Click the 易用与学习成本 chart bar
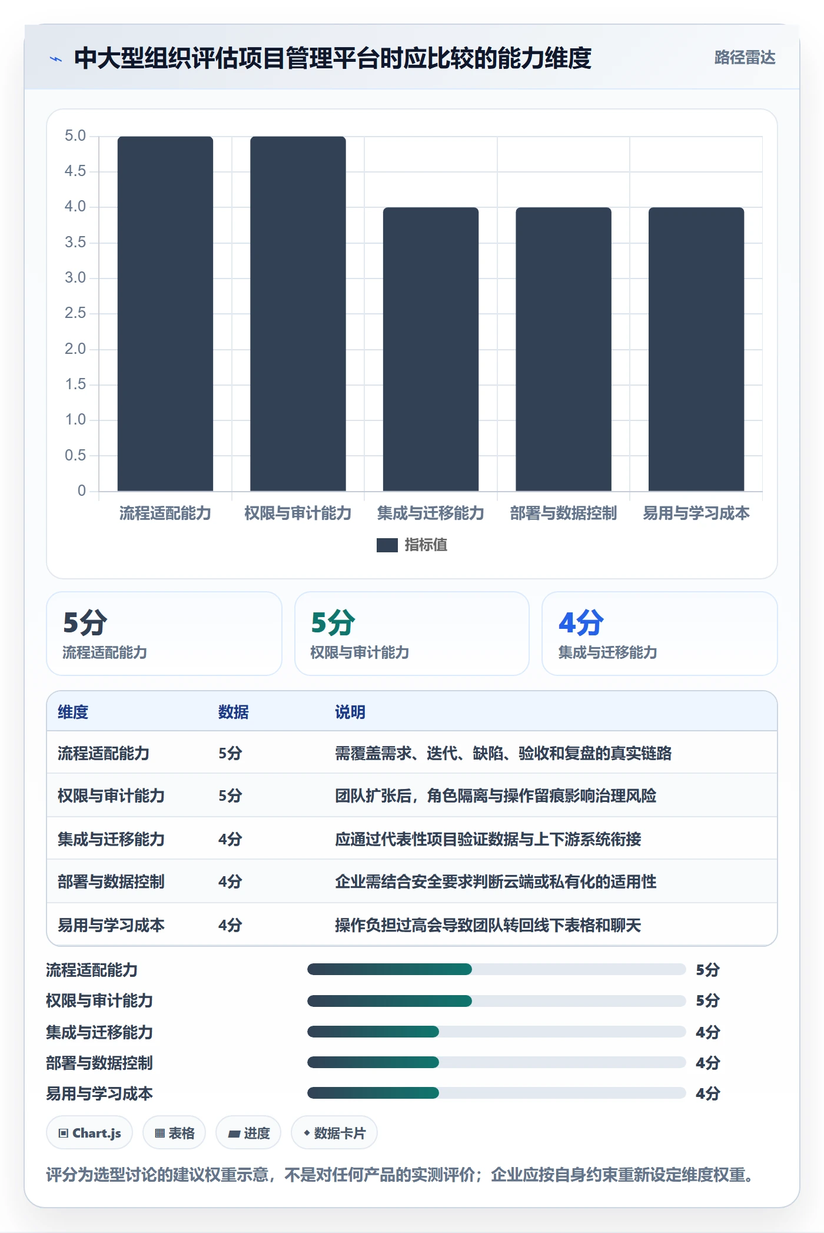The width and height of the screenshot is (824, 1233). (x=696, y=349)
